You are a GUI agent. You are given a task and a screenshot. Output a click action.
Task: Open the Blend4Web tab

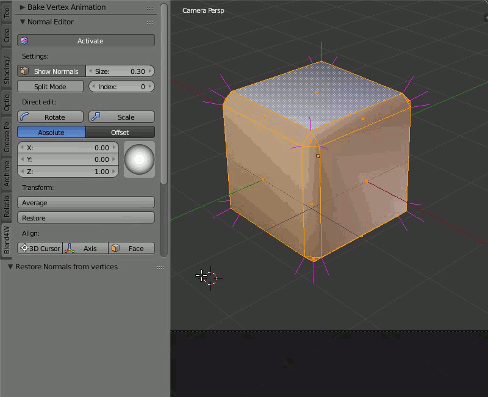pyautogui.click(x=7, y=240)
